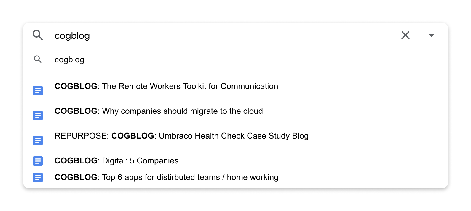Viewport: 471px width, 211px height.
Task: Click the REPURPOSE prefix in the third result
Action: (x=82, y=136)
